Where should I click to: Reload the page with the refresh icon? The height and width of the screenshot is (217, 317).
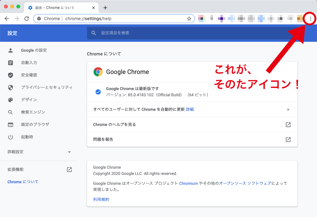point(27,19)
